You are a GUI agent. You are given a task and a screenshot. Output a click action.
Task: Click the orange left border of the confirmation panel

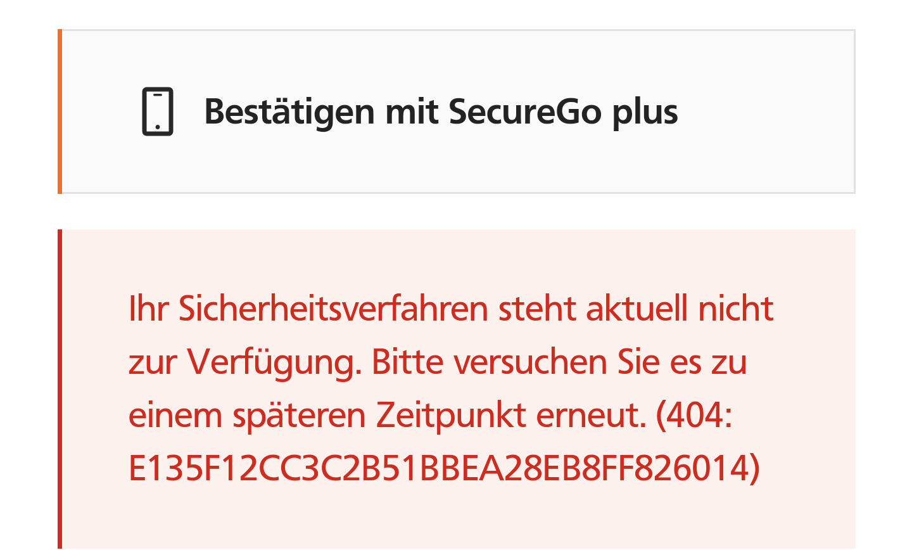pos(60,112)
